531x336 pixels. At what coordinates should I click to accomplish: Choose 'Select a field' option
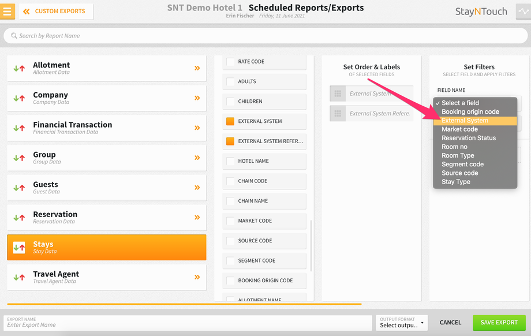pyautogui.click(x=475, y=103)
